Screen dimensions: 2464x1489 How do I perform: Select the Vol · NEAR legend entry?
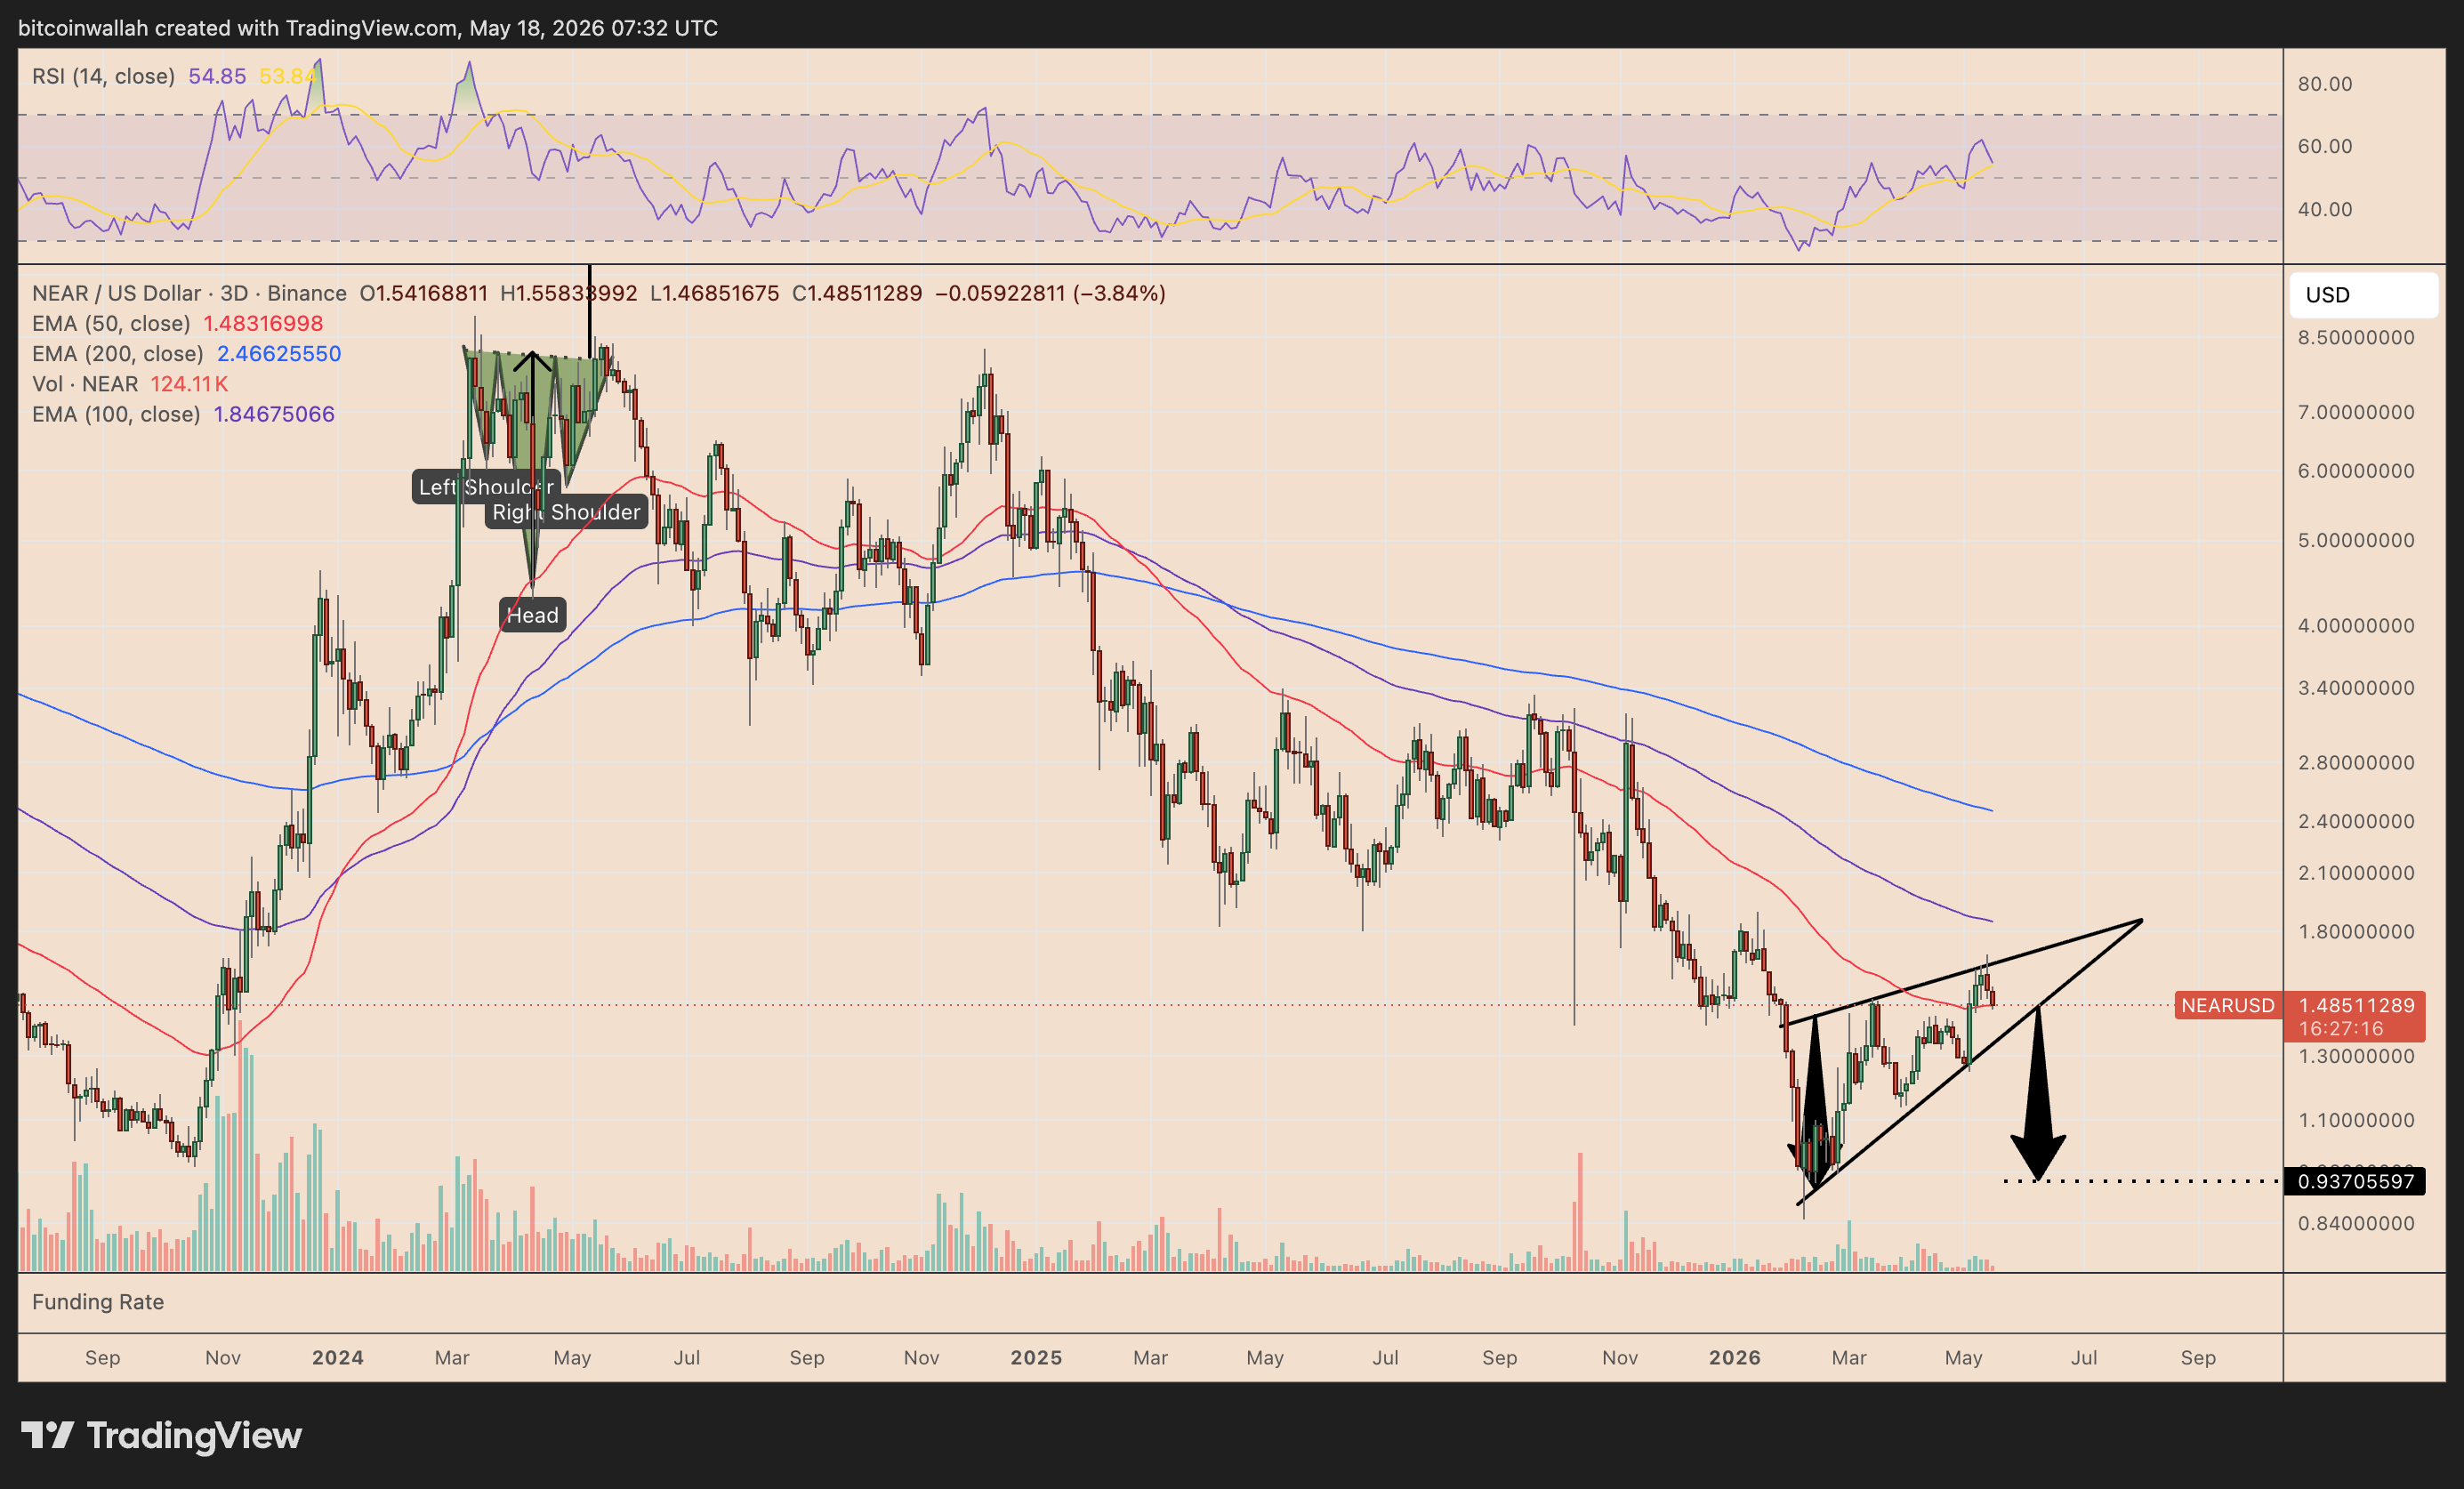pos(85,384)
